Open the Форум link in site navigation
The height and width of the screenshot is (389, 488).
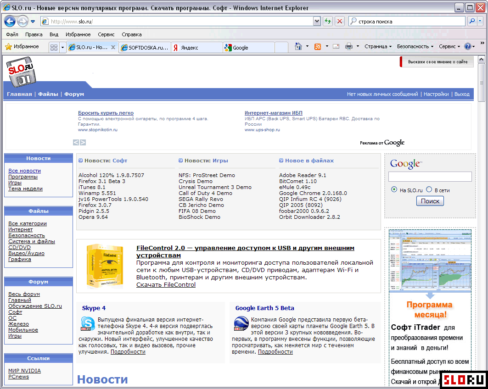(x=74, y=94)
